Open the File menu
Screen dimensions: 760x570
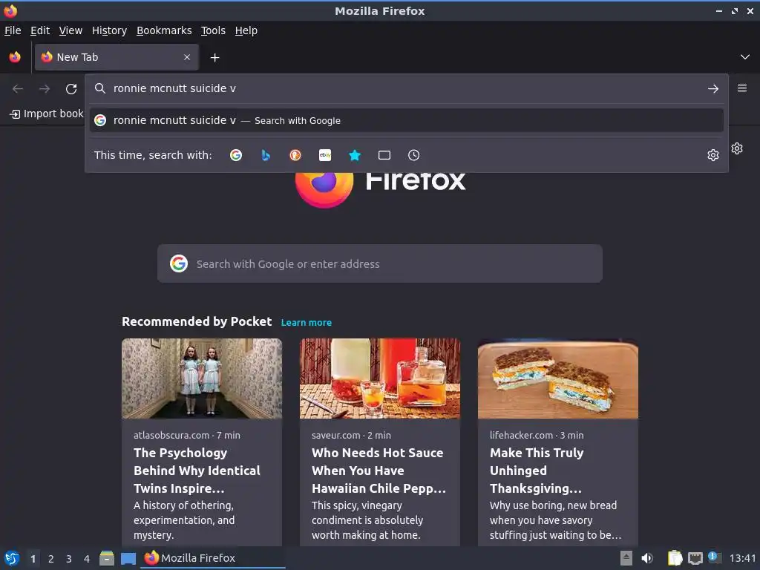[13, 30]
